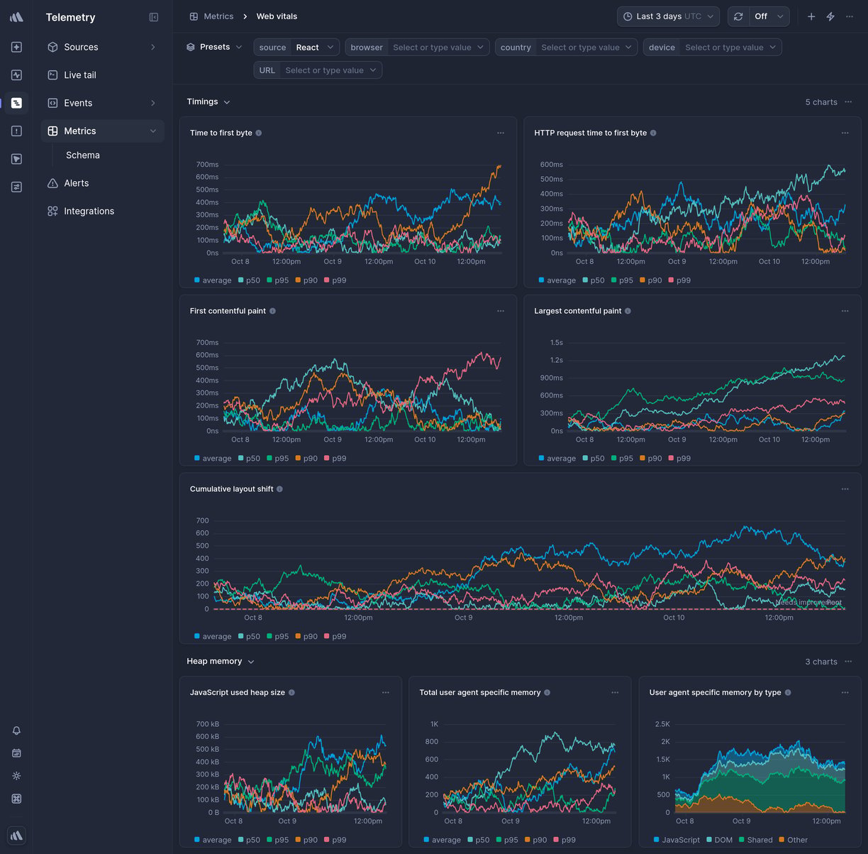
Task: Click the Telemetry heading
Action: pos(70,17)
